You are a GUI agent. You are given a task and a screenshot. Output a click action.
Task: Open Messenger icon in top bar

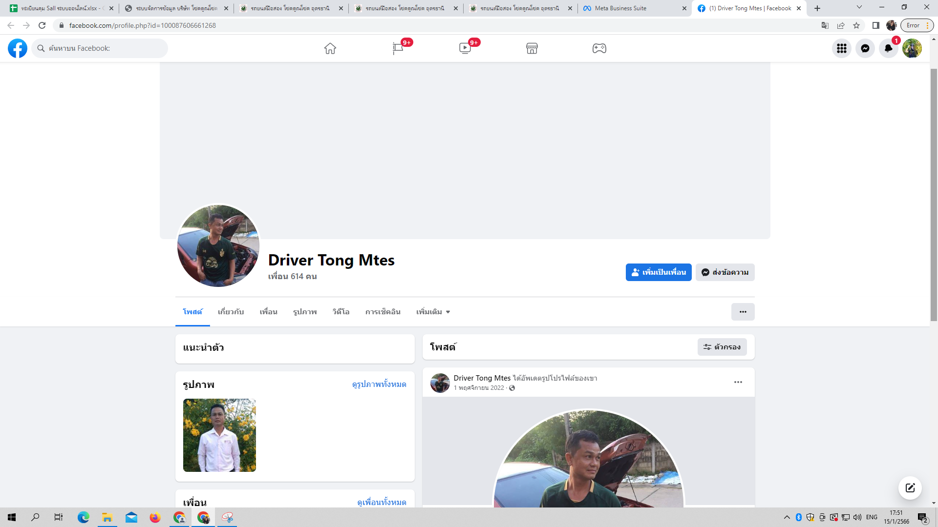pos(865,48)
